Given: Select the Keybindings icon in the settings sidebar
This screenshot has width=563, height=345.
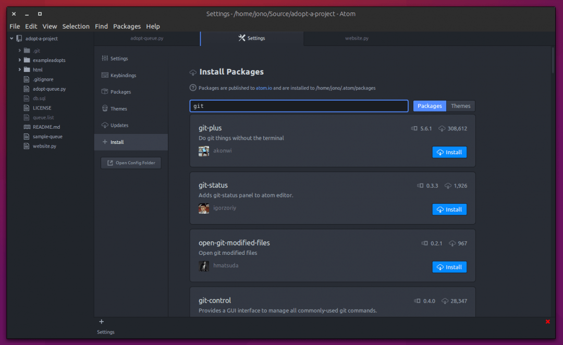Looking at the screenshot, I should pyautogui.click(x=104, y=75).
